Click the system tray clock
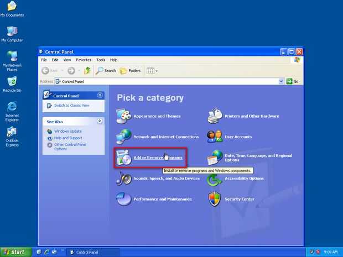343x257 pixels. (x=331, y=252)
